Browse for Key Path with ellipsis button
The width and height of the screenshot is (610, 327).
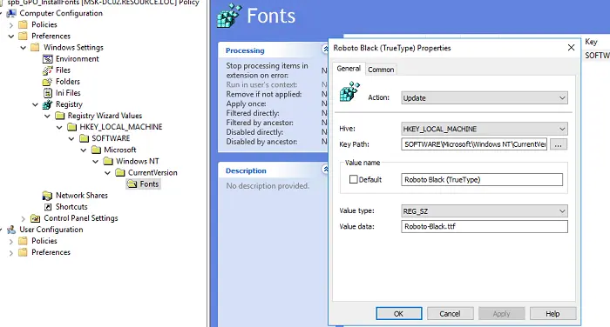[559, 144]
